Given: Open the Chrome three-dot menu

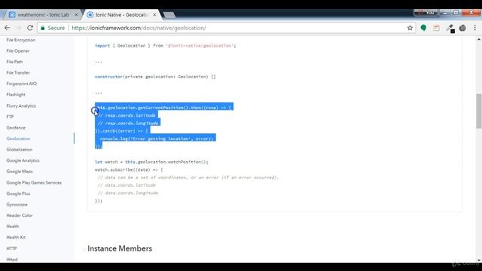Looking at the screenshot, I should (475, 28).
